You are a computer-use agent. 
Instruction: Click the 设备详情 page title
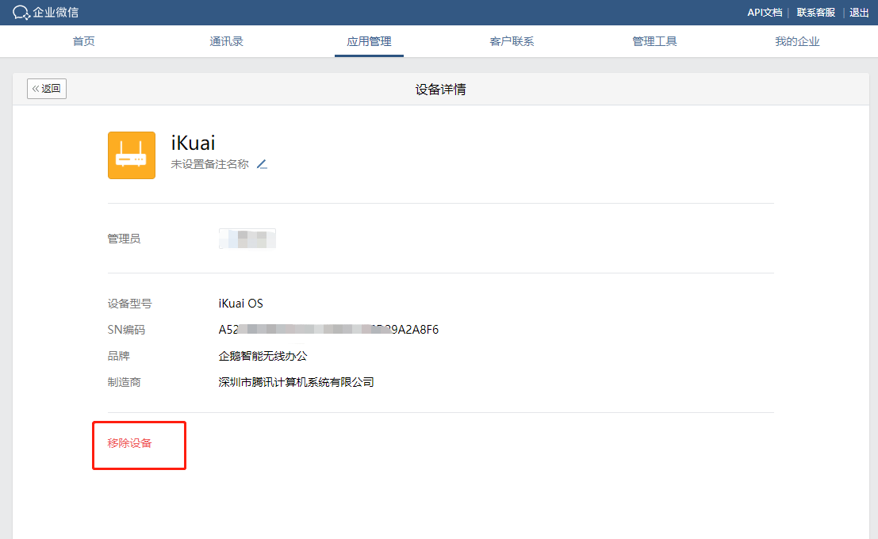[x=441, y=90]
